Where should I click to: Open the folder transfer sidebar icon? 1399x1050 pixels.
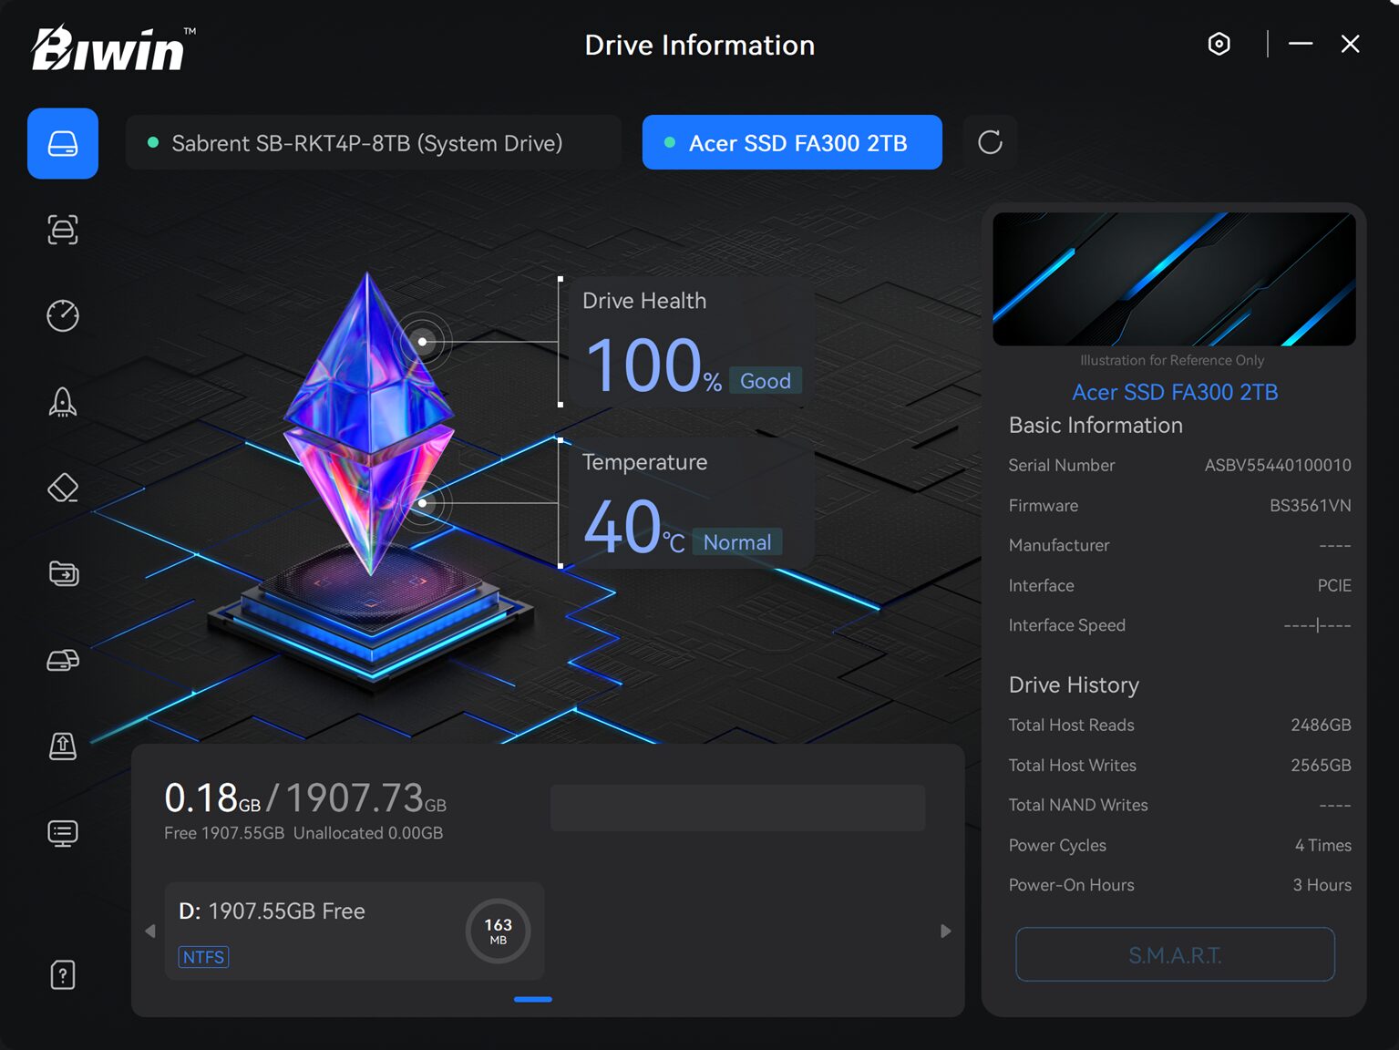(x=63, y=573)
